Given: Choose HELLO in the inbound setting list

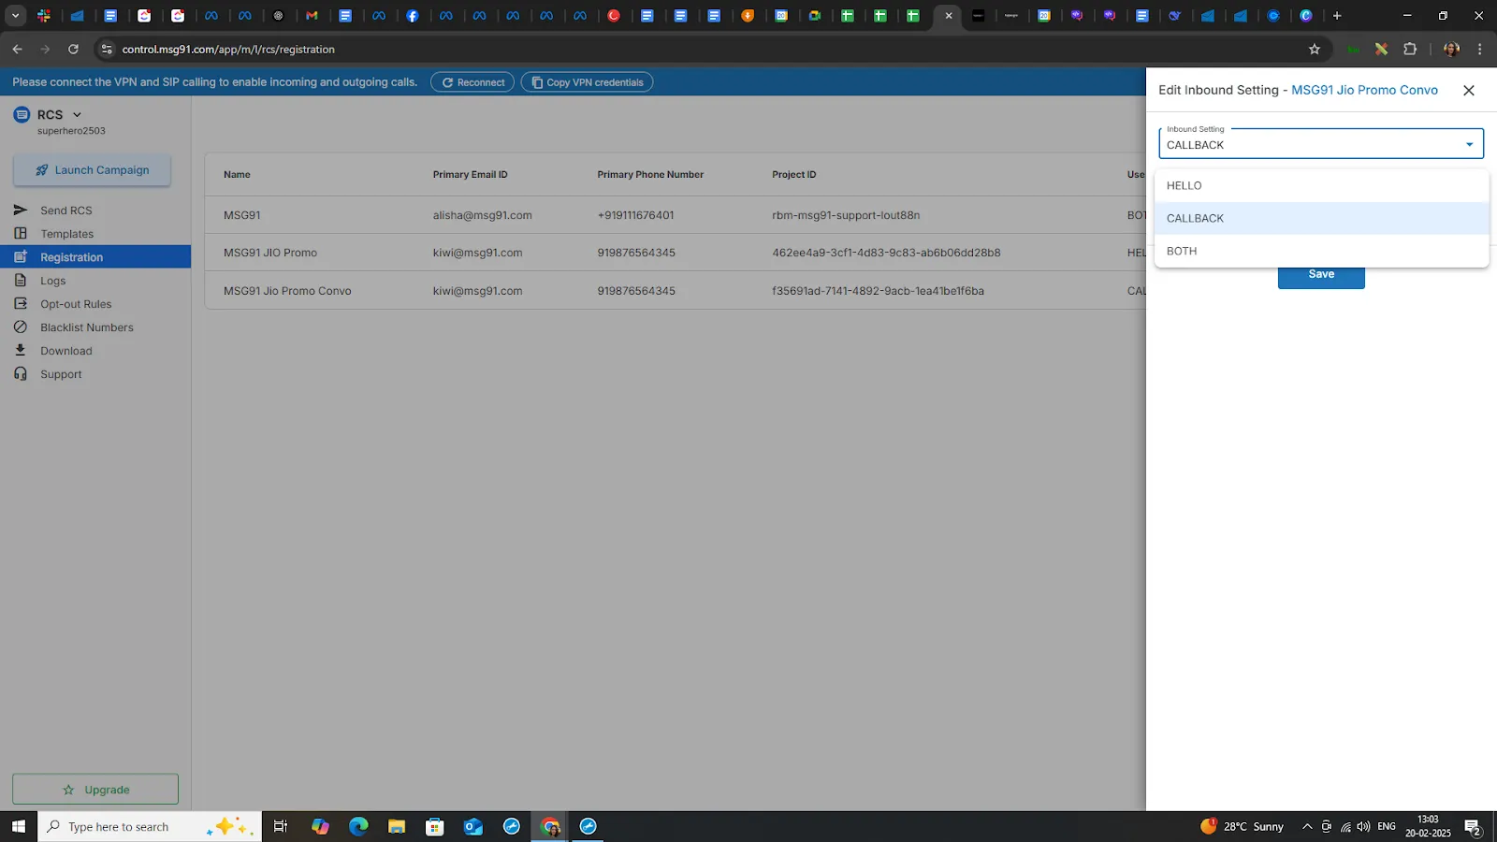Looking at the screenshot, I should [1321, 185].
